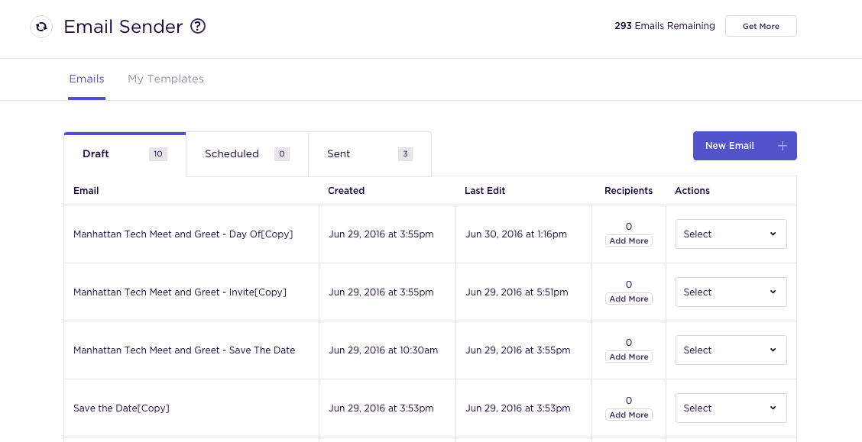
Task: Open Select dropdown for Save The Date email
Action: point(731,350)
